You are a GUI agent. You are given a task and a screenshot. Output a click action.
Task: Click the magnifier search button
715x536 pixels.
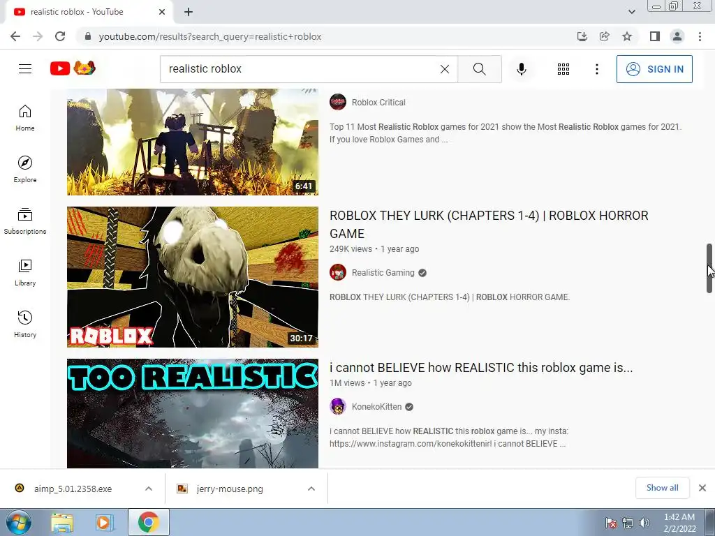click(x=479, y=69)
